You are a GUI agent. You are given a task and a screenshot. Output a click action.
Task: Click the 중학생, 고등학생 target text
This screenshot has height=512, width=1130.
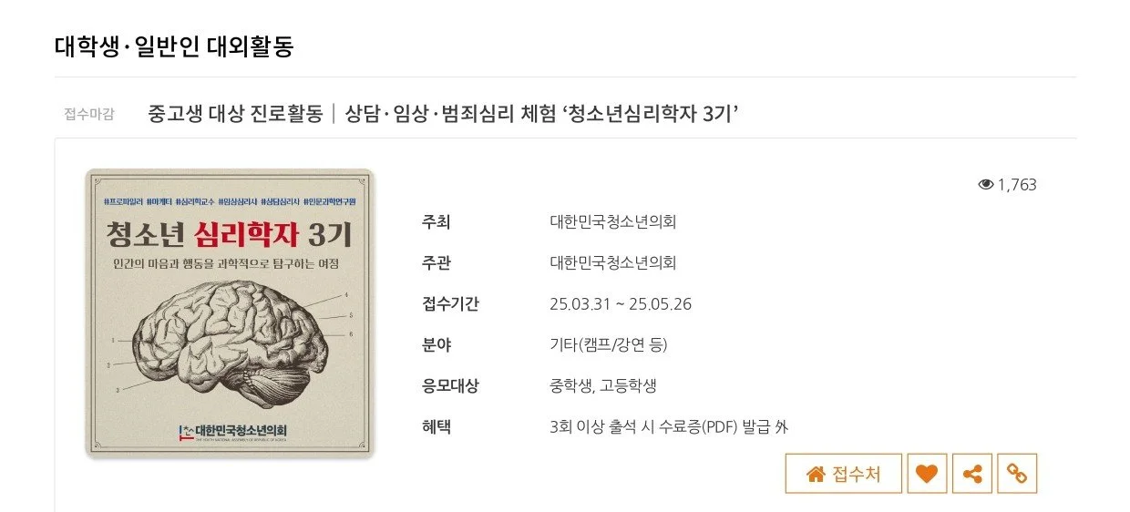click(x=603, y=385)
